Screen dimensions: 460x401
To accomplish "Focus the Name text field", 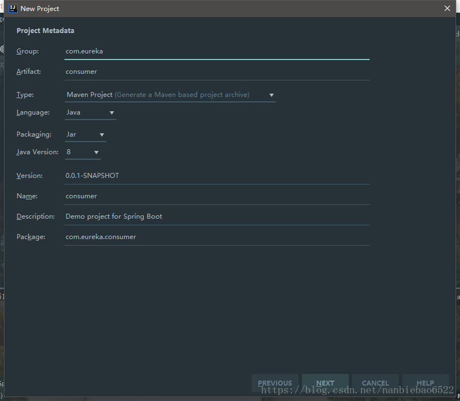I will tap(217, 196).
